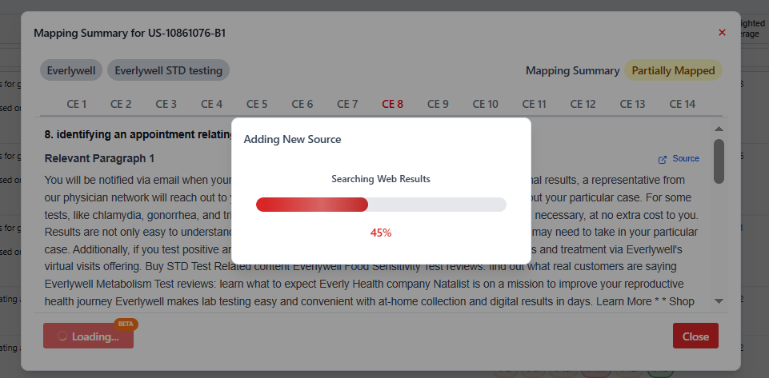Click the Partially Mapped status badge
This screenshot has width=769, height=378.
[x=673, y=70]
